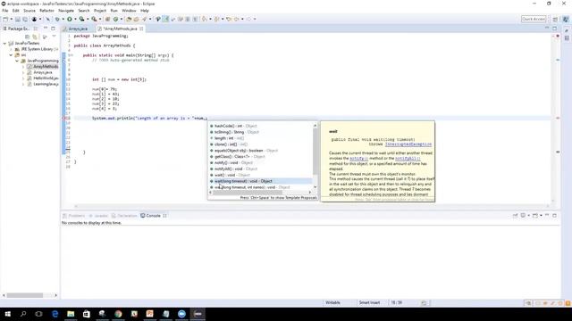
Task: Click the notify() link in Javadoc popup
Action: (358, 159)
